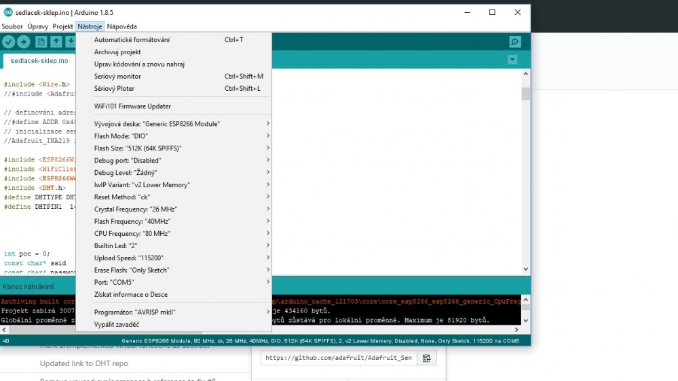The height and width of the screenshot is (381, 678).
Task: Choose Sériový monitor from the menu
Action: [117, 77]
